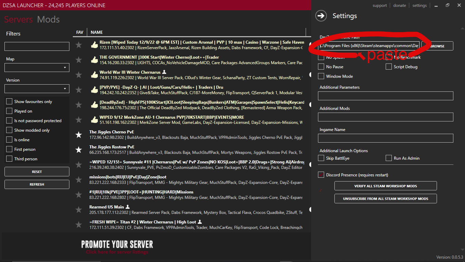Enable Show favourites only filter
The width and height of the screenshot is (465, 262).
[x=9, y=101]
